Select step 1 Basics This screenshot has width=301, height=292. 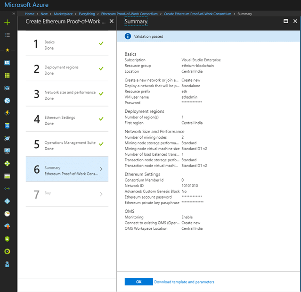(67, 44)
